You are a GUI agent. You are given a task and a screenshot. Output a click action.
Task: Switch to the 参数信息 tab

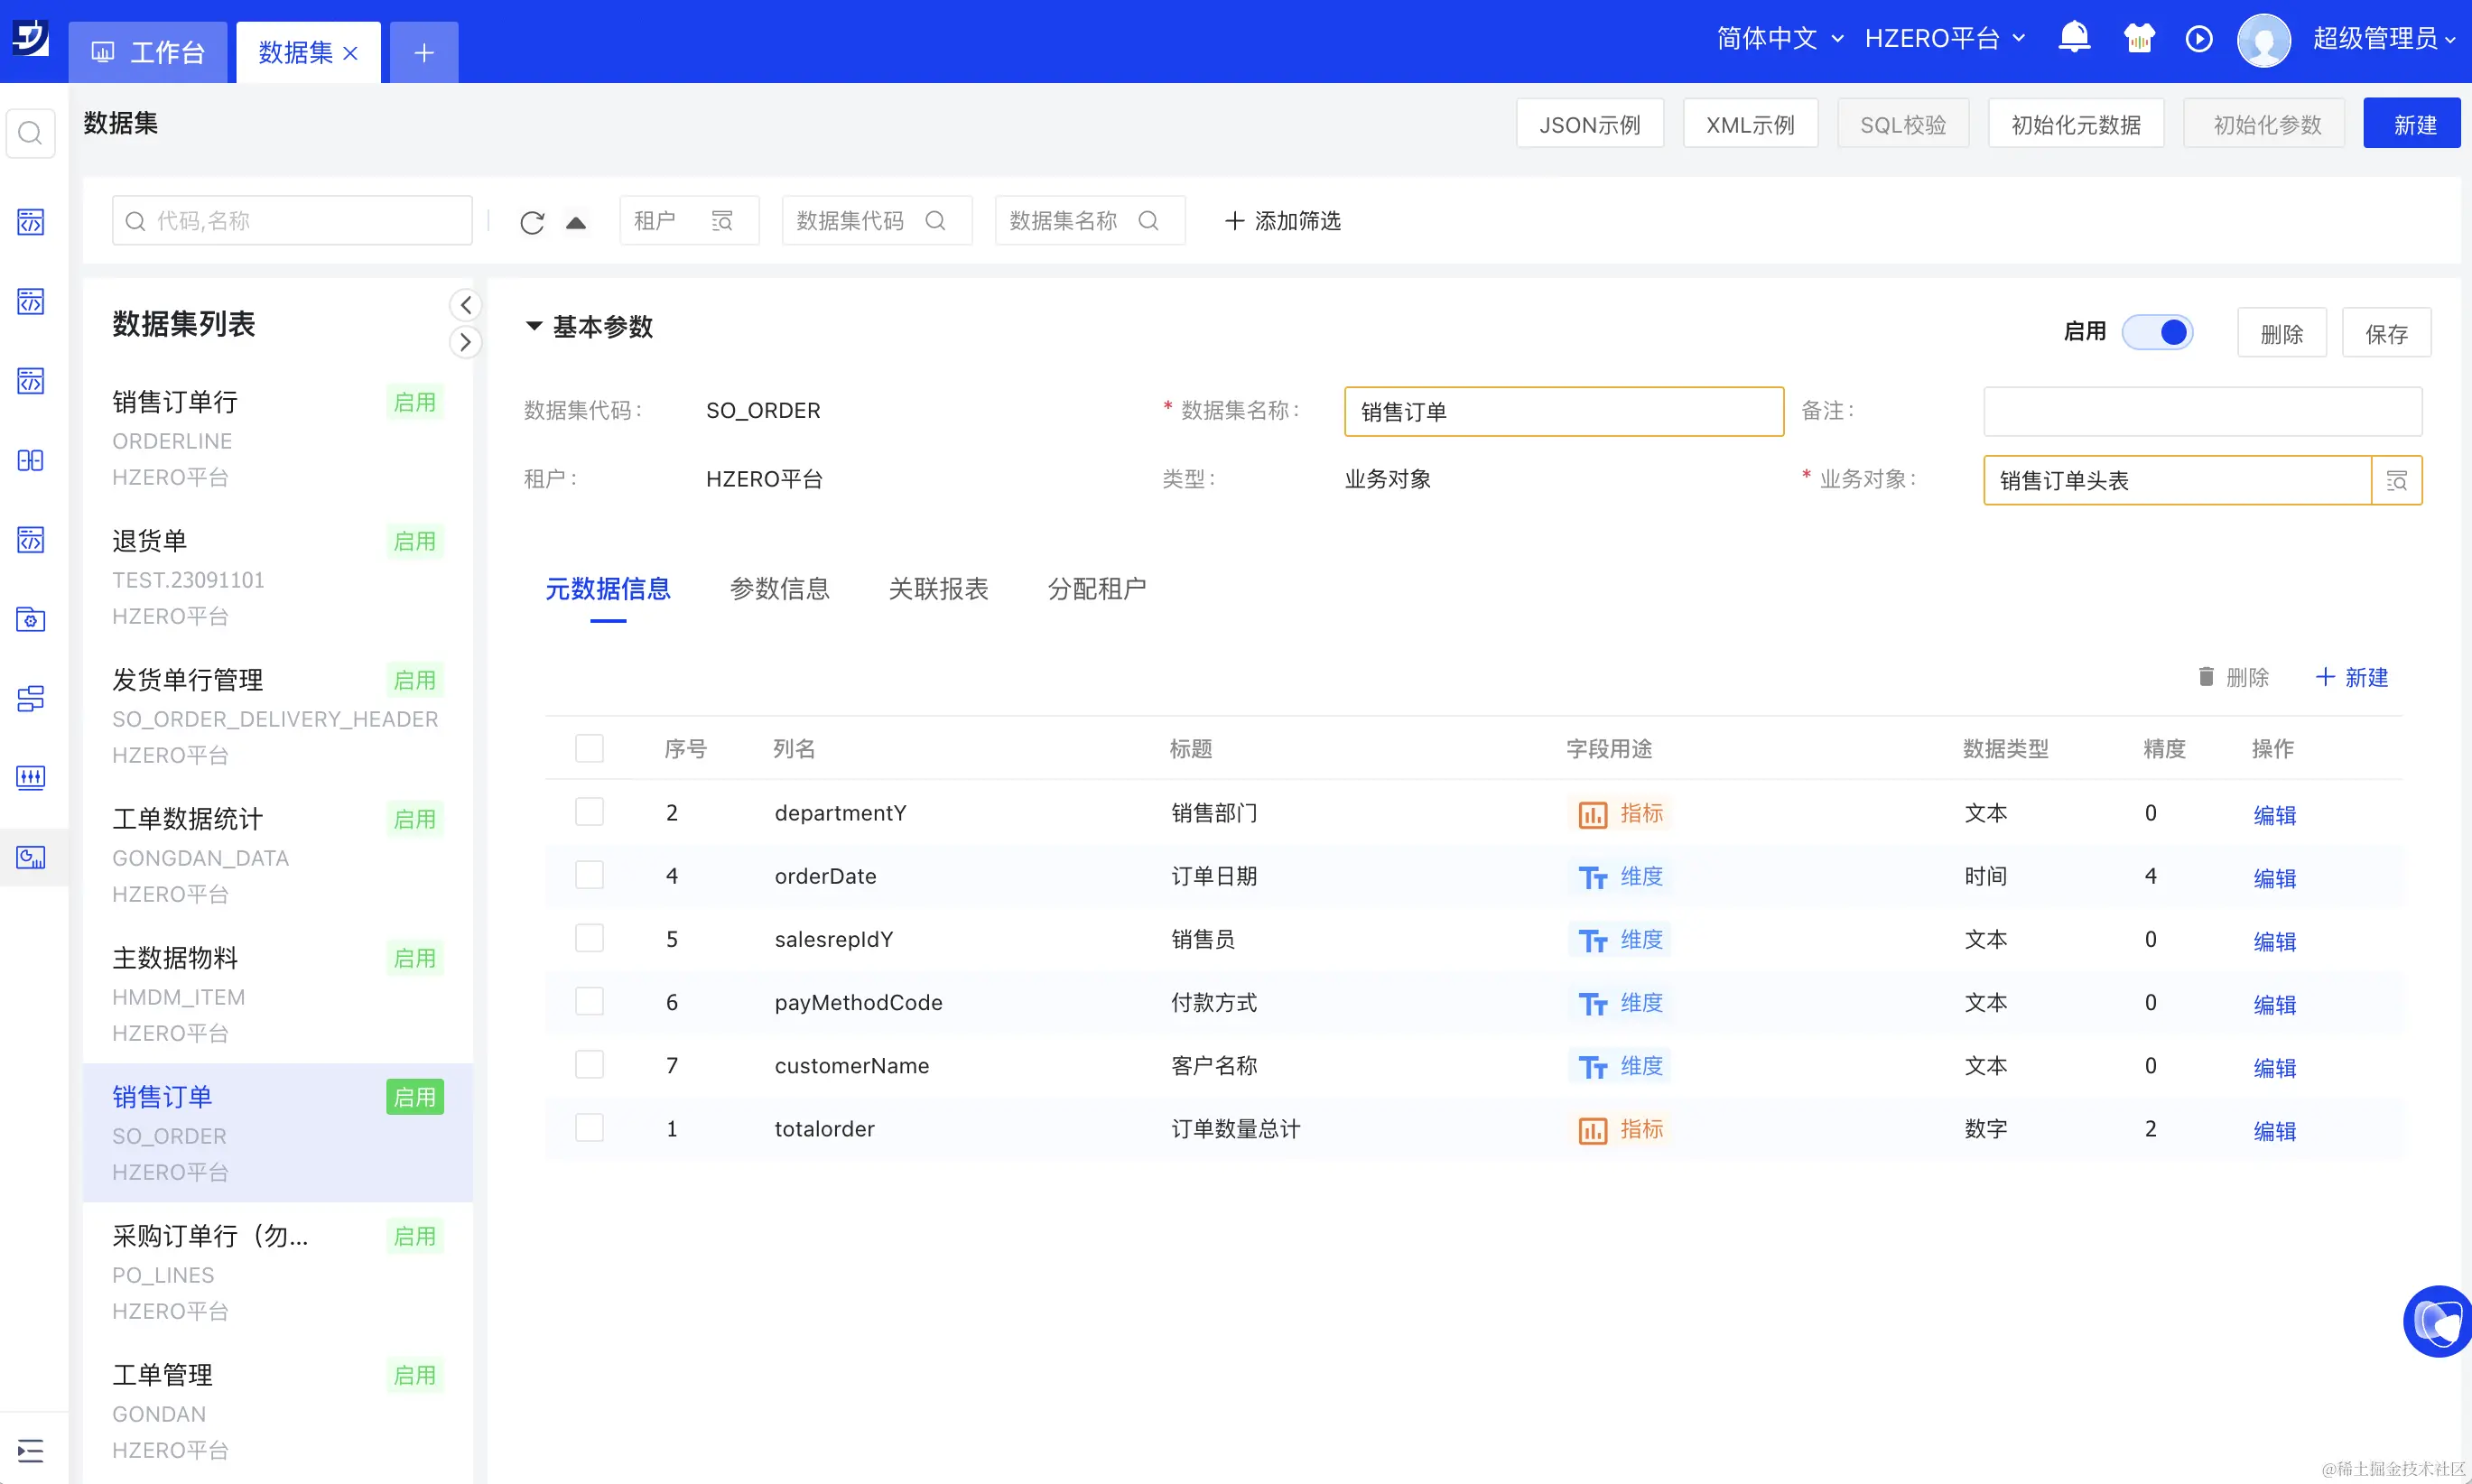point(779,588)
